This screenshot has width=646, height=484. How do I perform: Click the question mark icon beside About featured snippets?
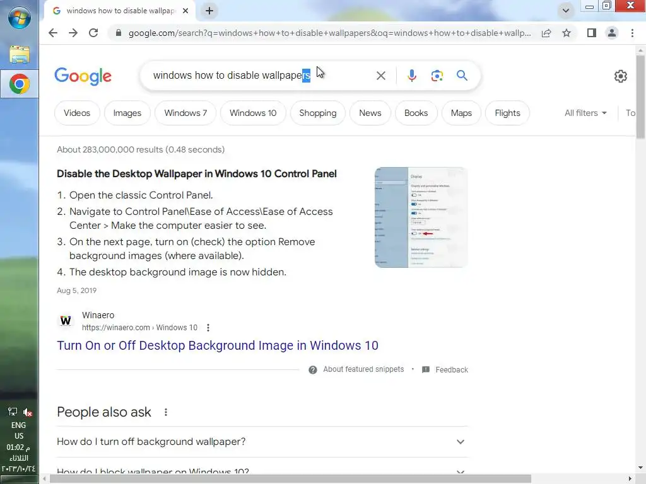coord(313,370)
